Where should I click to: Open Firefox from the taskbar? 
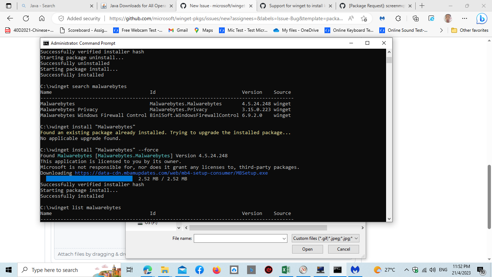(x=217, y=270)
